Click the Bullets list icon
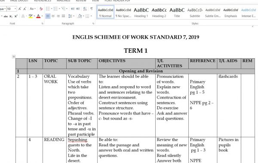 coord(48,9)
